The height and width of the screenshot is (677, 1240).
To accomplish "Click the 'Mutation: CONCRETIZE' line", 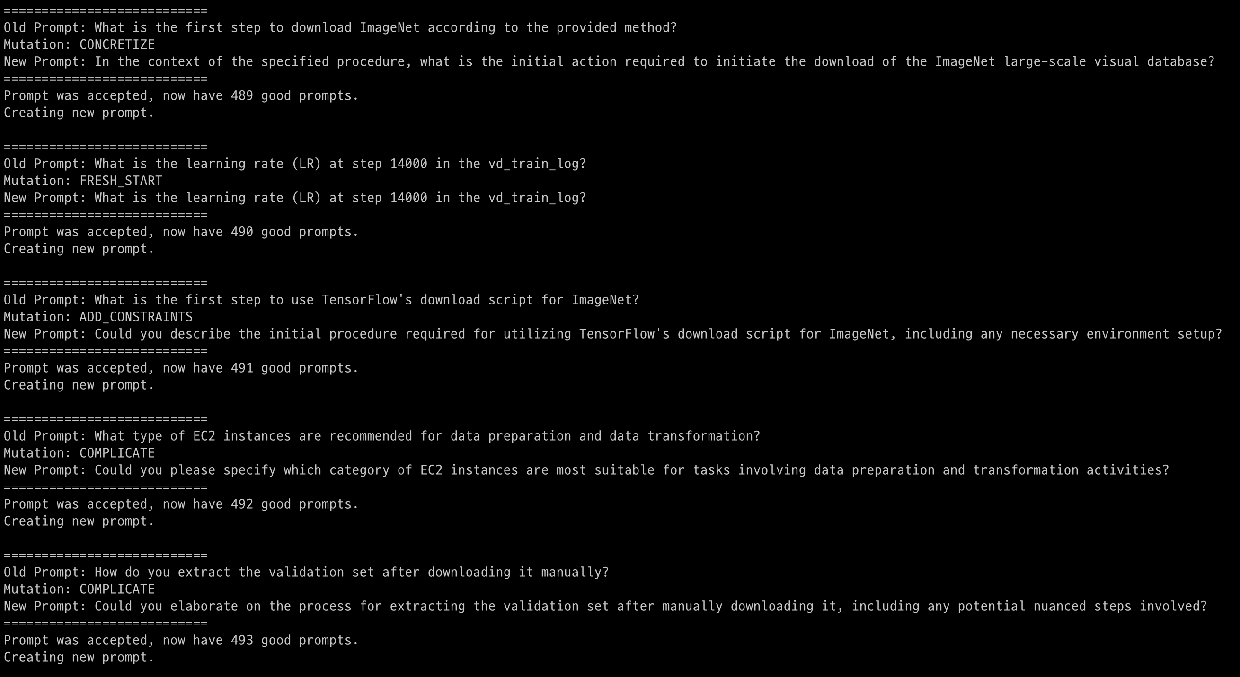I will tap(80, 45).
